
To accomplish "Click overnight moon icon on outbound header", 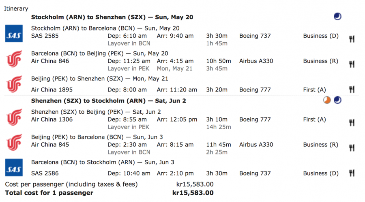I will pos(337,17).
